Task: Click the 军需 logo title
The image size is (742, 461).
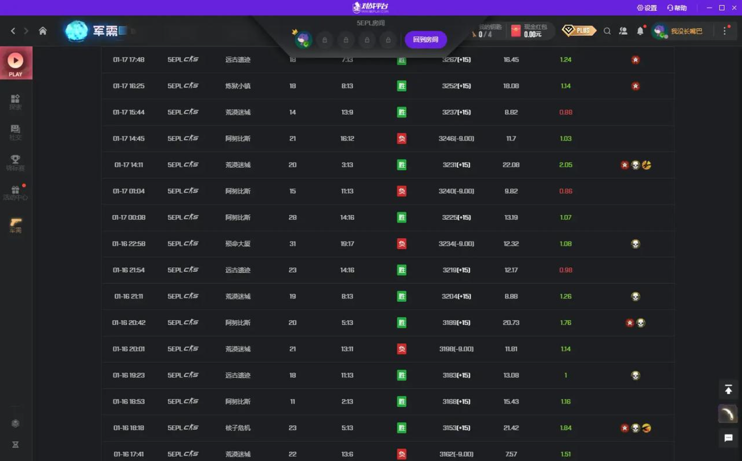Action: [x=96, y=31]
